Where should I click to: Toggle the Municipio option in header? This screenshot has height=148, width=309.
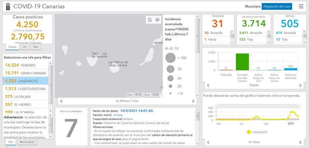point(253,6)
